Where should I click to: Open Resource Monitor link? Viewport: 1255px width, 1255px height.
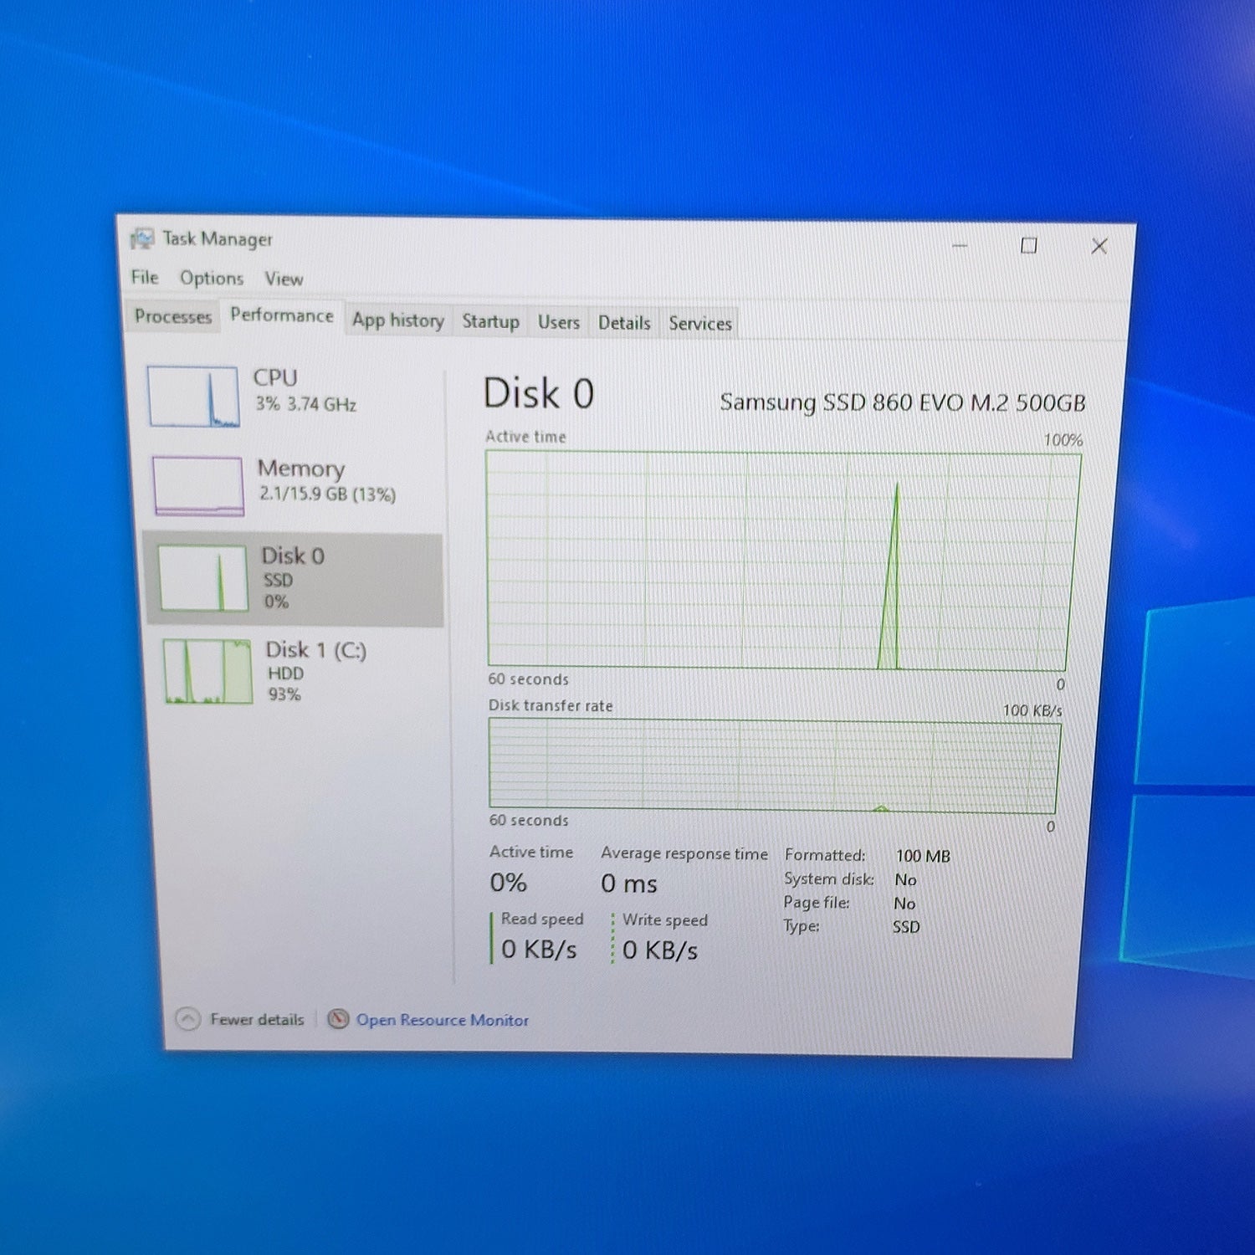click(443, 1020)
